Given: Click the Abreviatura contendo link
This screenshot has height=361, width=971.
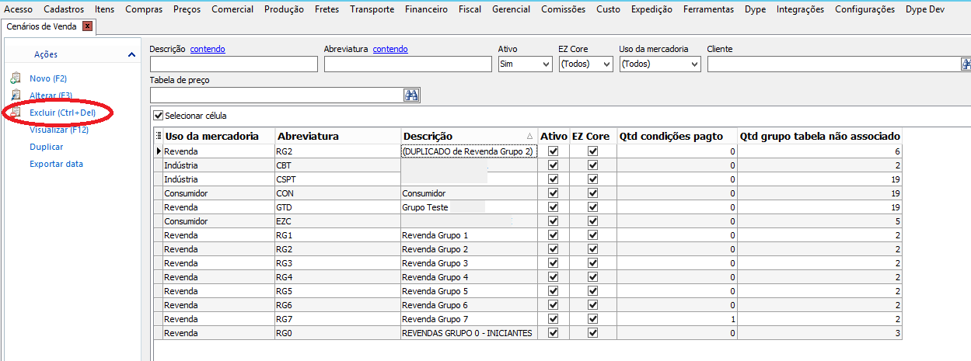Looking at the screenshot, I should click(x=390, y=49).
